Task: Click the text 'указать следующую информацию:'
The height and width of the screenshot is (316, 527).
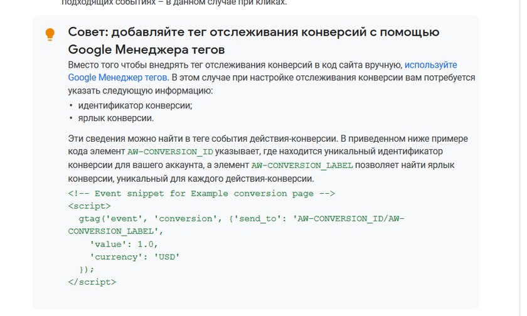Action: pos(141,91)
